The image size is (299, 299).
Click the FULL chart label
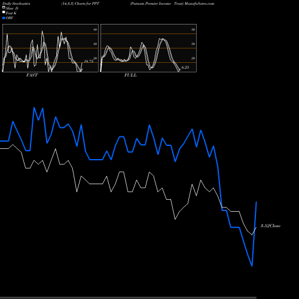point(130,75)
